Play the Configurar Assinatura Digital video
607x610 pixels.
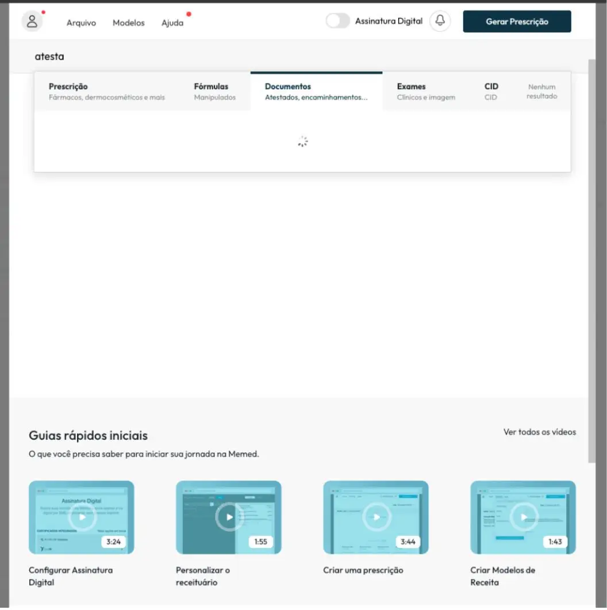[82, 517]
